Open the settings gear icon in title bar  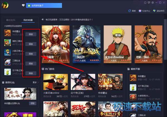coord(153,3)
